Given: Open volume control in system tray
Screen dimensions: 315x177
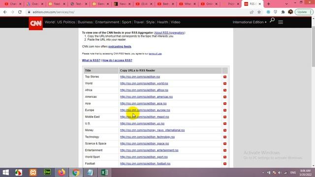Looking at the screenshot, I should point(280,173).
